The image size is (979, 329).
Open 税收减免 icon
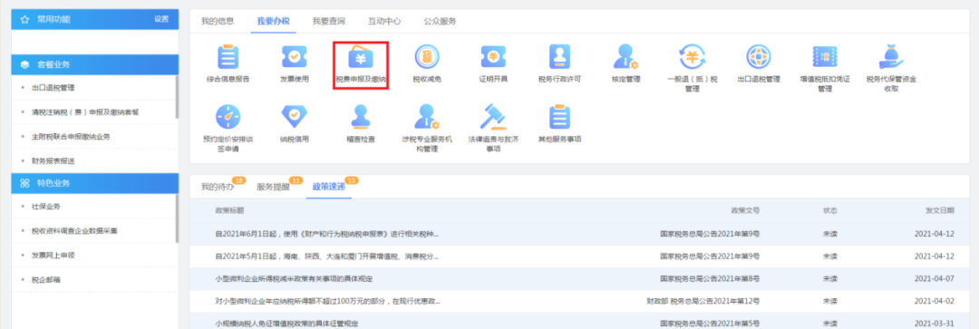tap(427, 57)
